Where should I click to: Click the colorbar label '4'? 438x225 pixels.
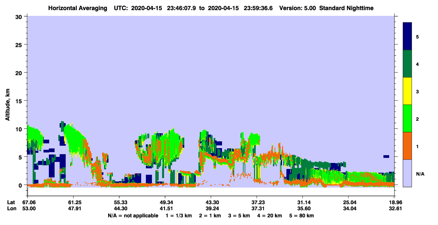tap(417, 64)
